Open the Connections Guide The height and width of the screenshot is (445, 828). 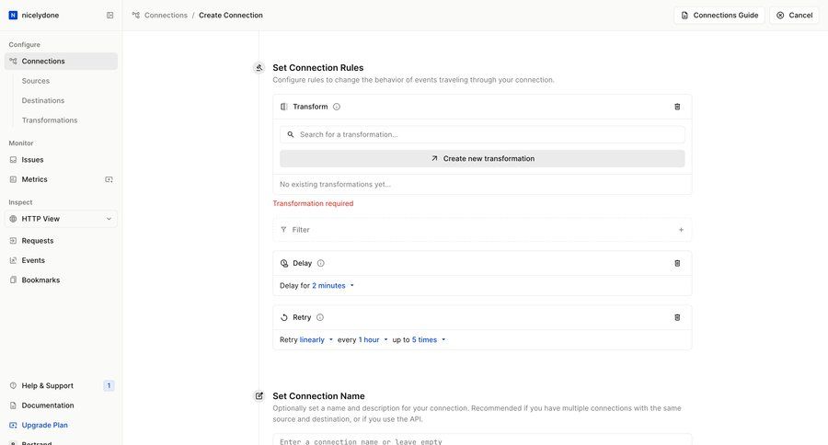719,16
